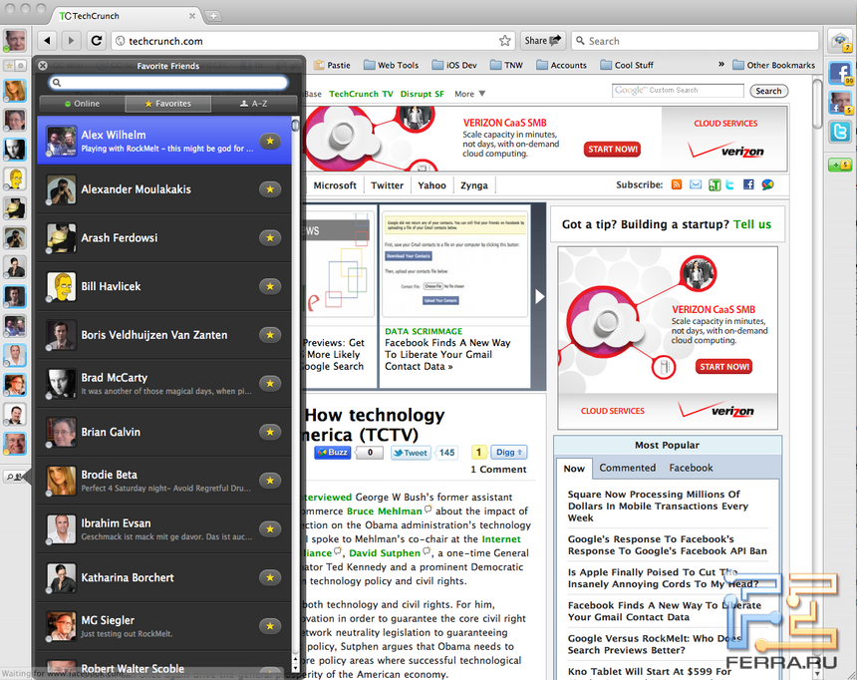
Task: Click the Tweet button on the article
Action: 411,453
